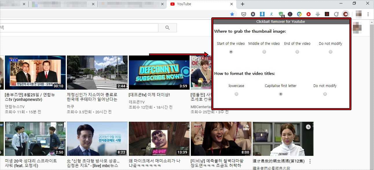Screen dimensions: 374x170
Task: Select 'Start of the video' thumbnail option
Action: click(231, 52)
